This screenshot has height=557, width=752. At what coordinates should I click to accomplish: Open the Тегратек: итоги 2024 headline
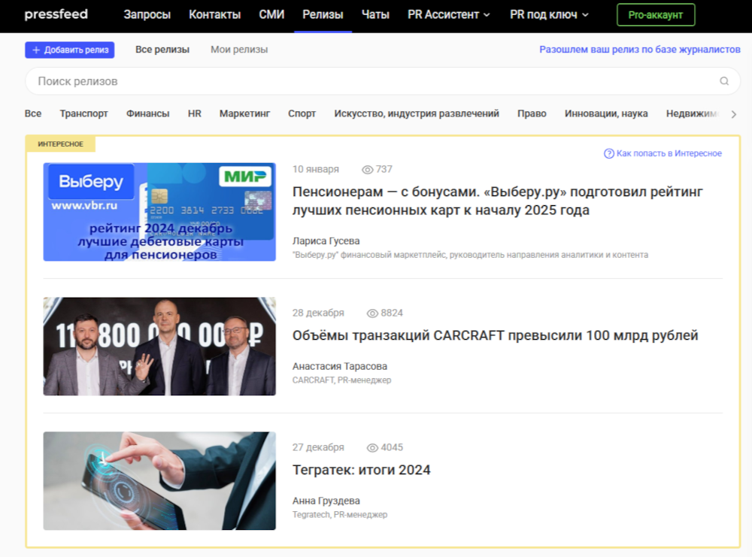361,470
